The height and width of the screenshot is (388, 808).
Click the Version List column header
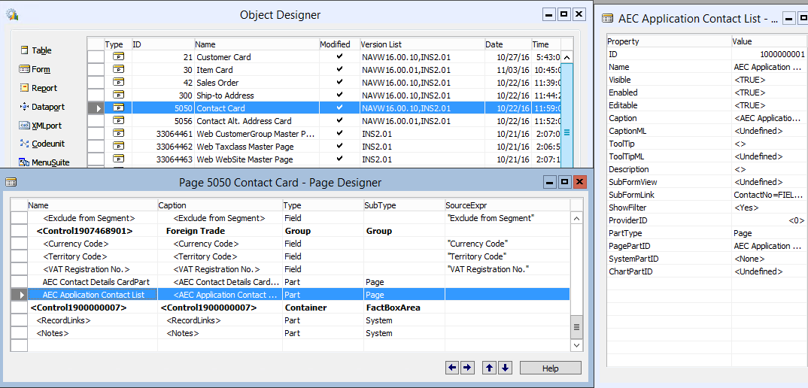422,44
